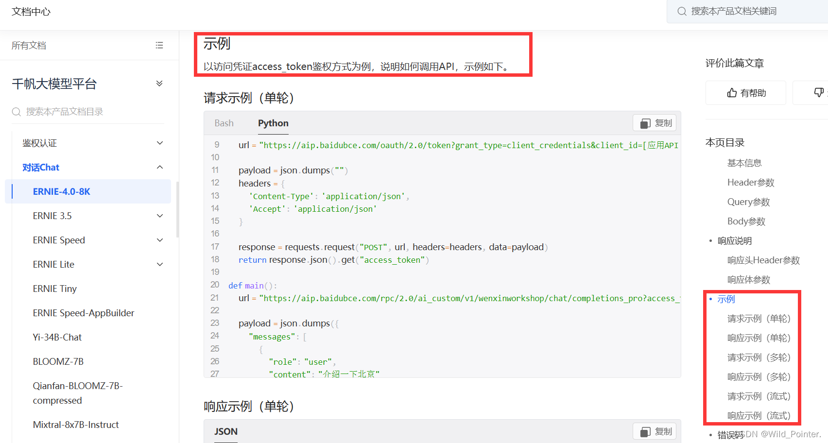The height and width of the screenshot is (443, 828).
Task: Click the thumbs-down feedback icon at far right
Action: [818, 92]
